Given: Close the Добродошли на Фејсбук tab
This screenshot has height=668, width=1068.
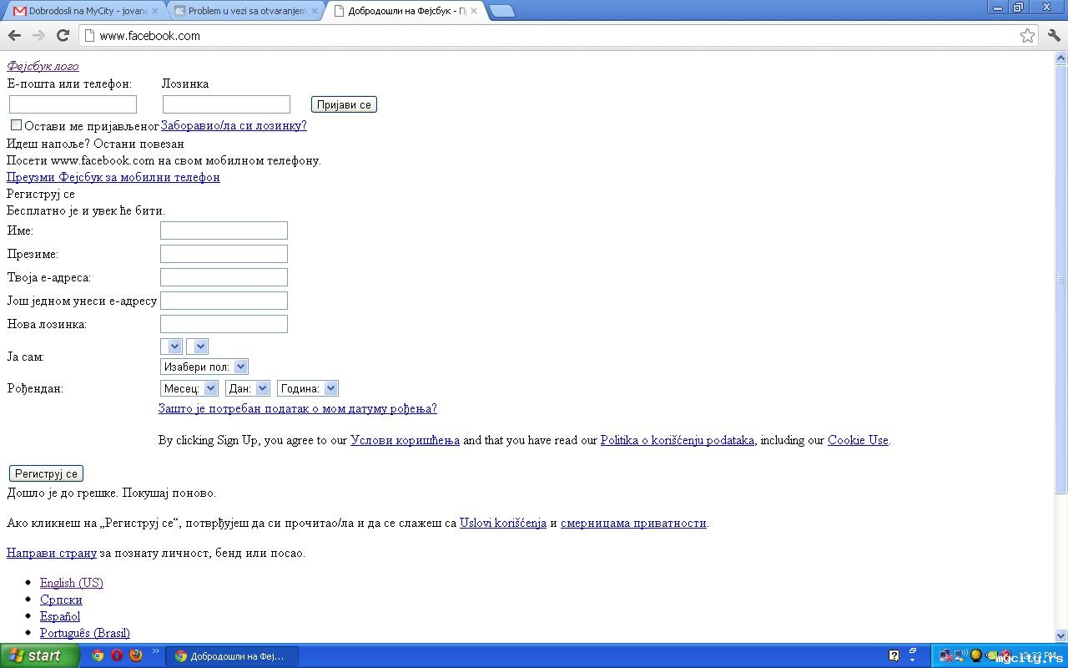Looking at the screenshot, I should [x=474, y=11].
